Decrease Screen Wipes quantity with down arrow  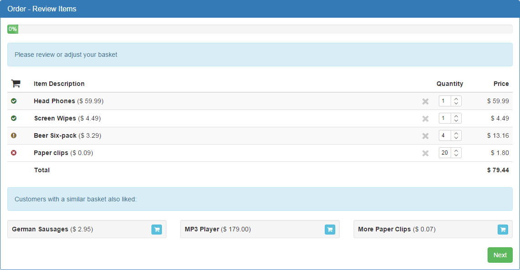click(x=456, y=120)
